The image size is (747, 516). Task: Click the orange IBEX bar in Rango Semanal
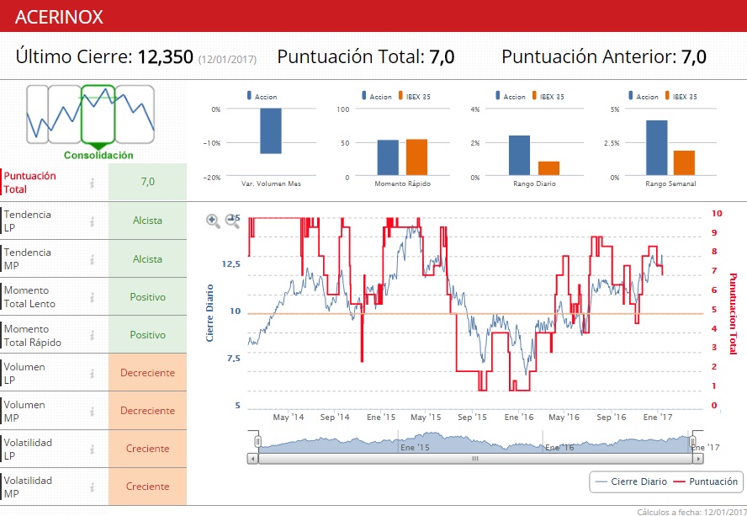[x=684, y=163]
